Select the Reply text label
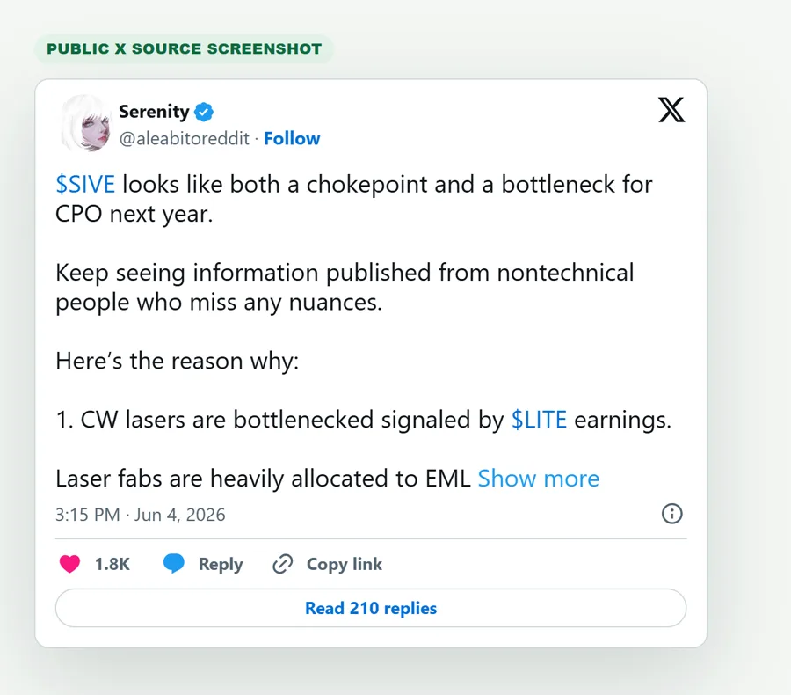 click(x=221, y=564)
